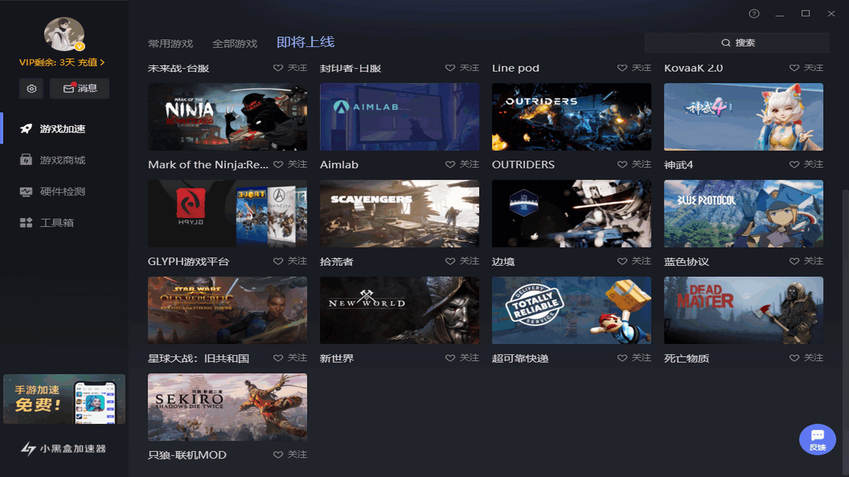The height and width of the screenshot is (477, 849).
Task: Follow OUTRIDERS using its heart icon
Action: tap(622, 164)
